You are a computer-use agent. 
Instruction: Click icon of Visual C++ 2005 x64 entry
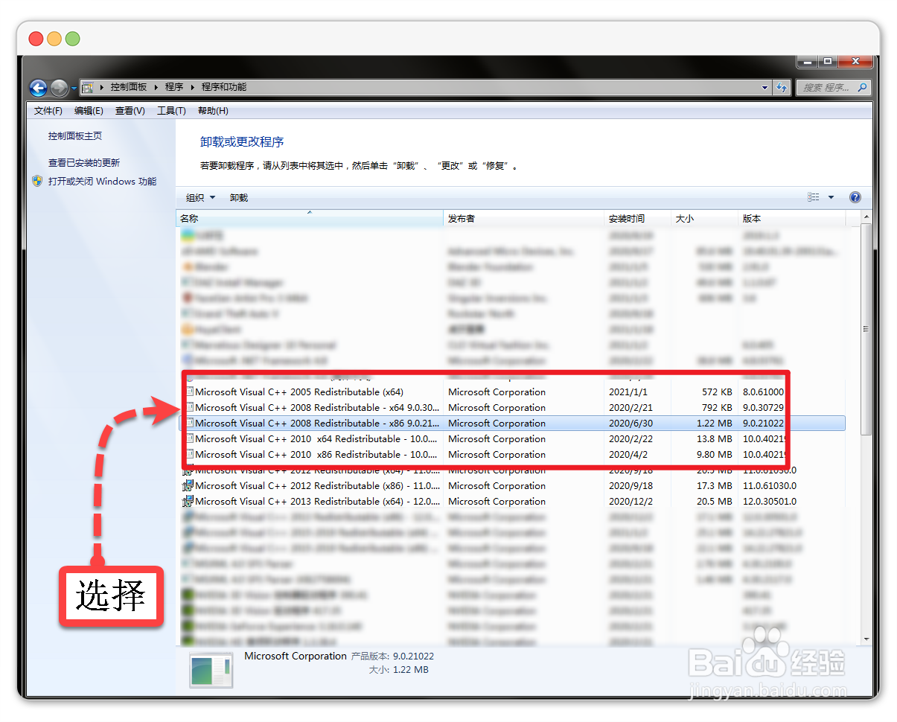pos(188,392)
